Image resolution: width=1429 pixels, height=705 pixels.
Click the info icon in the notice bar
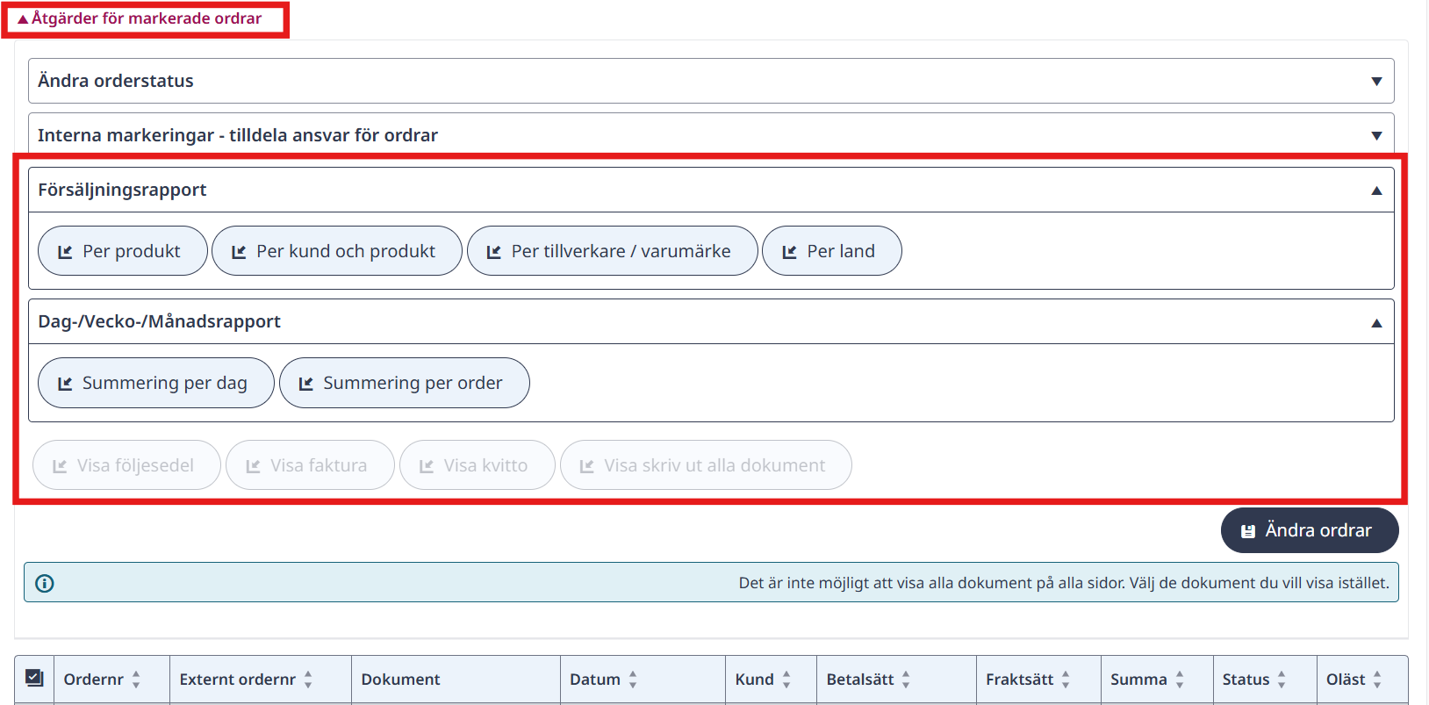coord(45,583)
